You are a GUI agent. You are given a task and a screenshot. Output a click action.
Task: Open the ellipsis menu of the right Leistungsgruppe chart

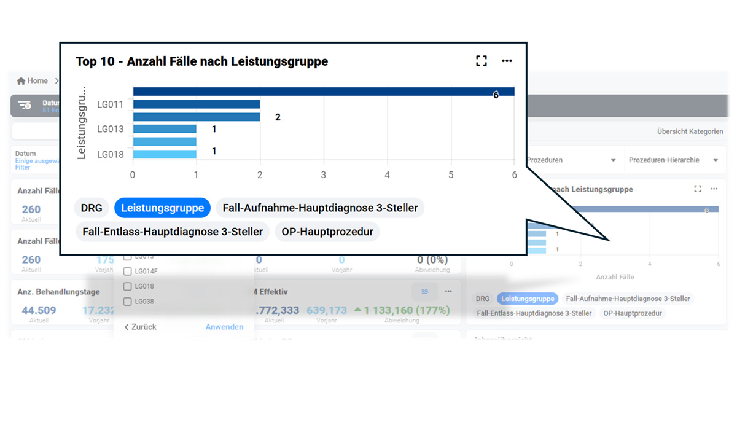click(x=714, y=189)
